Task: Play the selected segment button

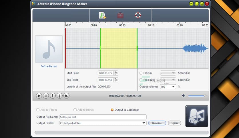Action: [66, 96]
